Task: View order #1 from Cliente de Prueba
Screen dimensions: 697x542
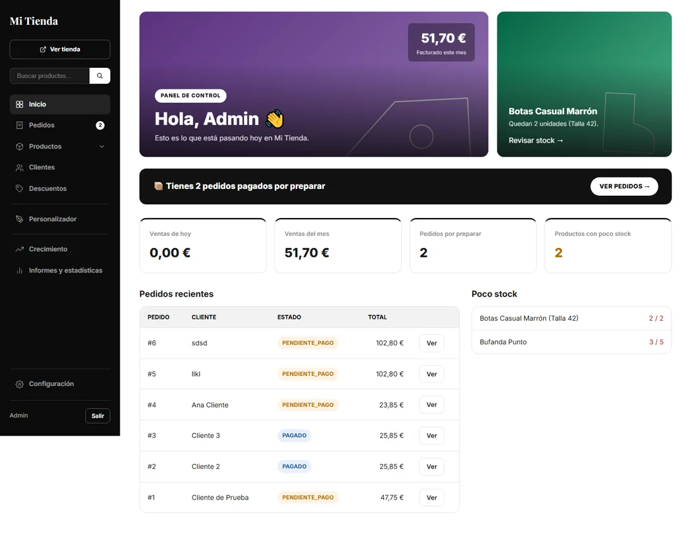Action: [432, 498]
